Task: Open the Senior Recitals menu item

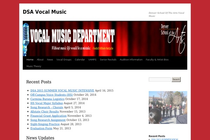Action: (108, 59)
